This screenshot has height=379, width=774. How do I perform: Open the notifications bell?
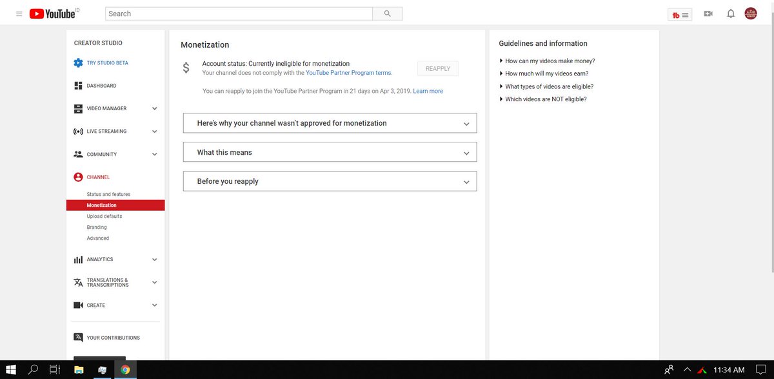tap(731, 14)
